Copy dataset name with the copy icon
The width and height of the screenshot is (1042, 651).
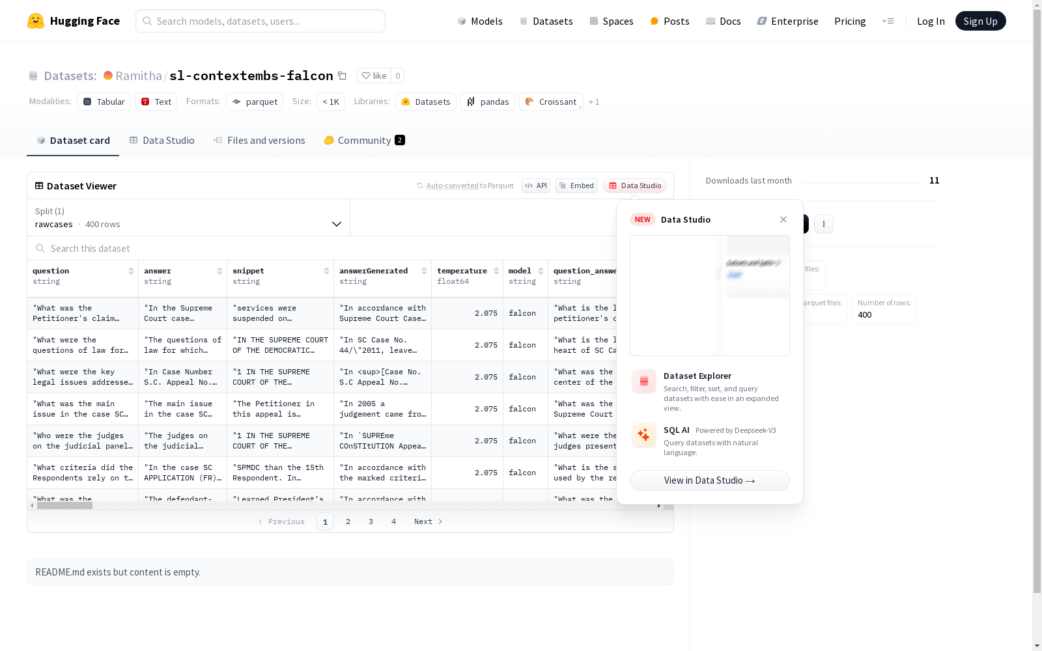click(x=342, y=76)
